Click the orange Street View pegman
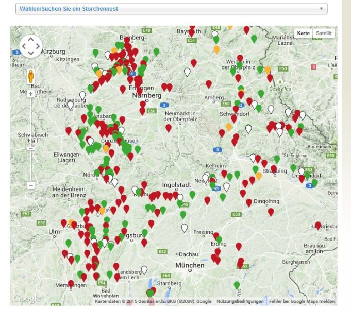 (x=30, y=77)
